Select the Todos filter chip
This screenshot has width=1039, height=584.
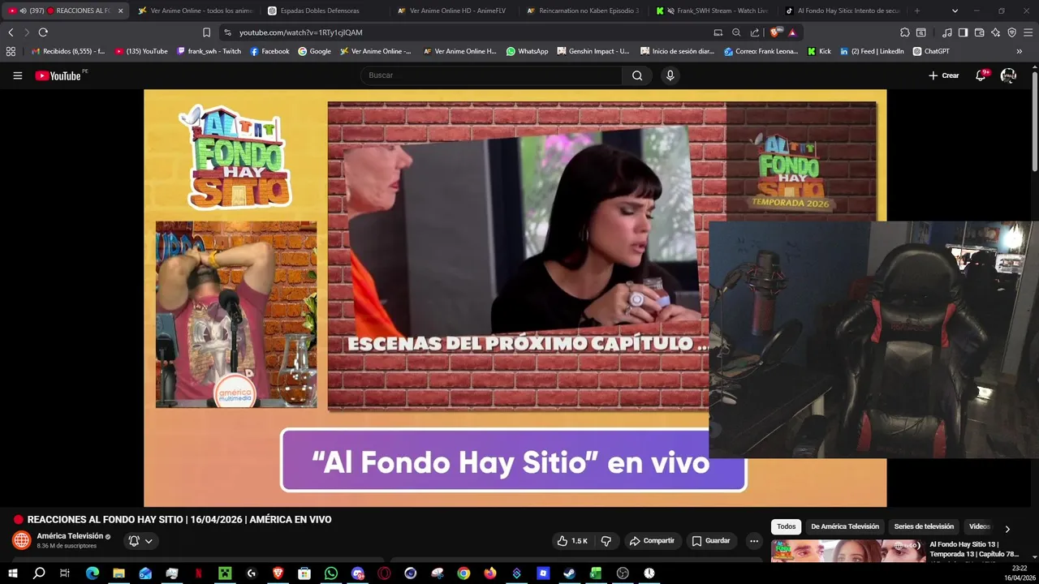tap(786, 526)
